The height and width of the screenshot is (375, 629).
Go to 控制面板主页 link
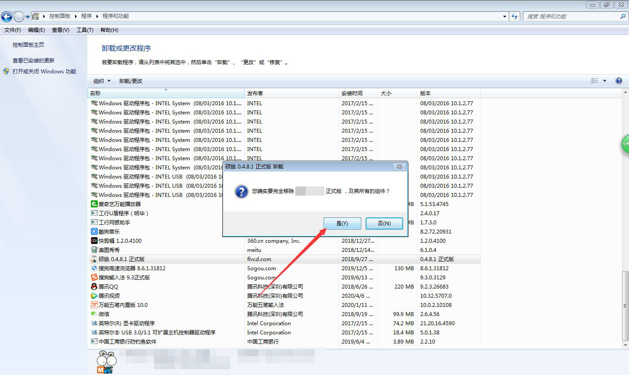[x=28, y=45]
